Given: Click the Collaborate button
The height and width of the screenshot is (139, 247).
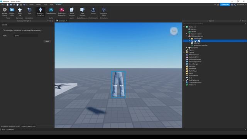Looking at the screenshot, I should click(x=225, y=5).
